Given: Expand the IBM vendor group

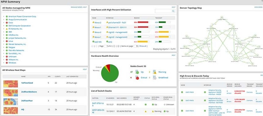Looking at the screenshot, I should [4, 32].
